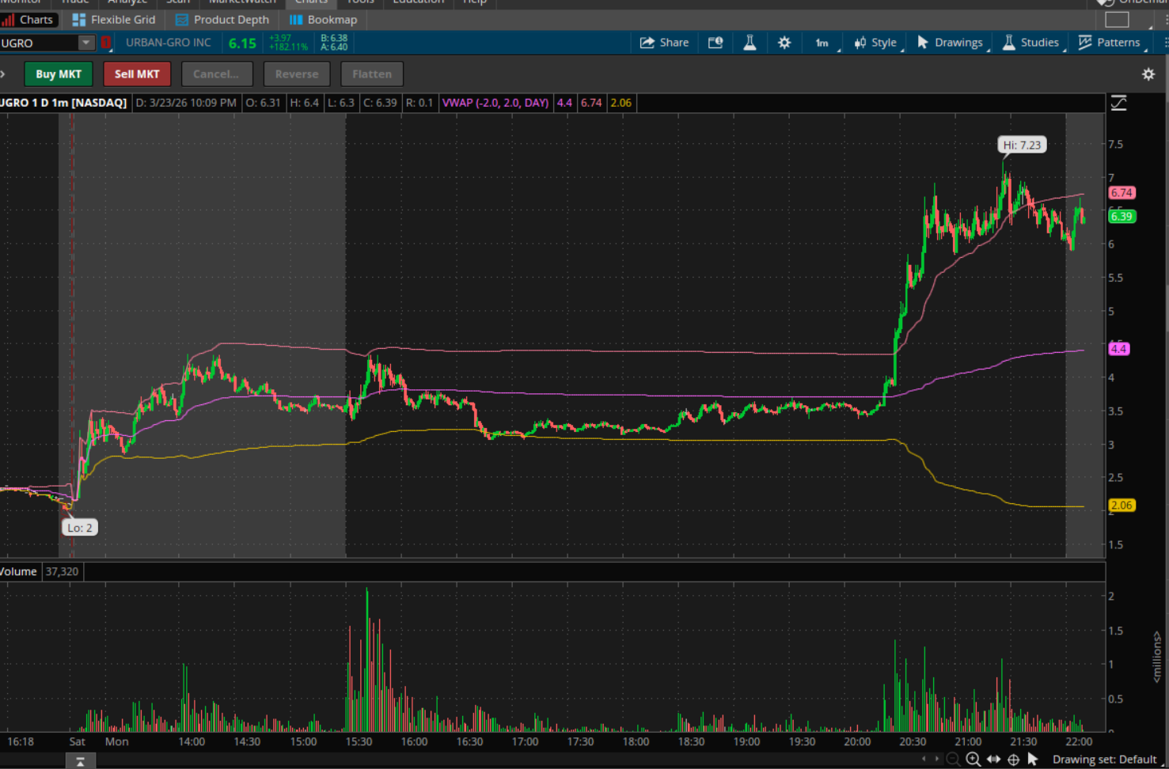Open the Drawing set: Default selector
This screenshot has height=769, width=1169.
point(1104,760)
